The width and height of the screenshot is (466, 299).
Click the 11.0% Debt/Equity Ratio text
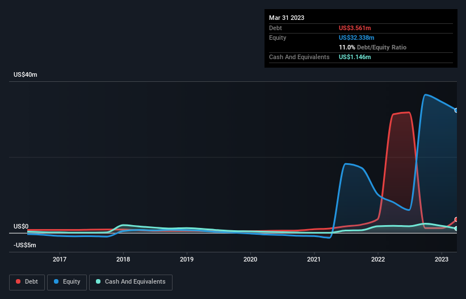coord(373,47)
